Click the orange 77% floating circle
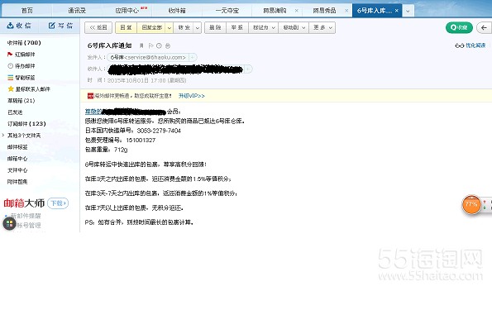 471,204
